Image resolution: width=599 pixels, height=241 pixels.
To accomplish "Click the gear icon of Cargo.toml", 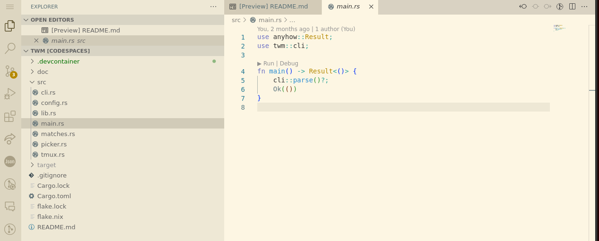I will 32,196.
